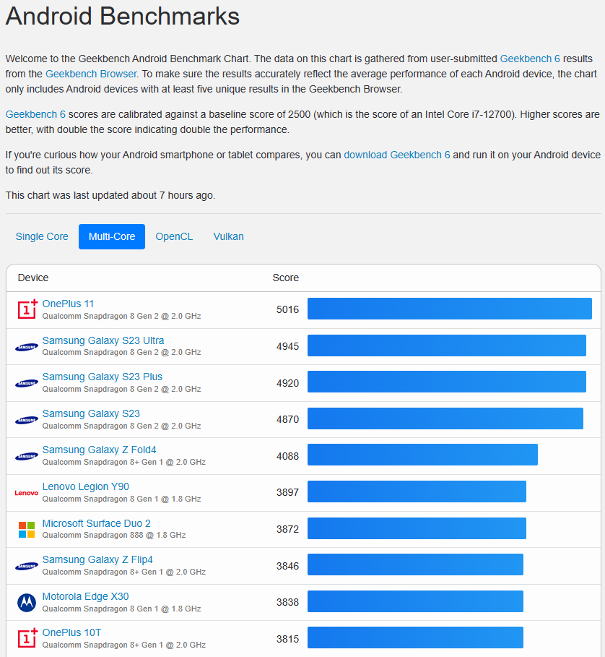
Task: Click the Score column header
Action: pyautogui.click(x=285, y=278)
